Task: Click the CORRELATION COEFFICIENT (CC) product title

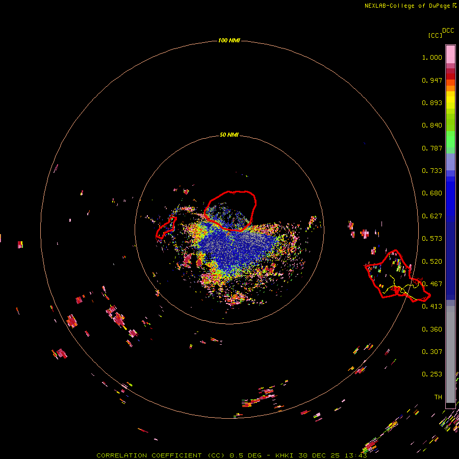Action: [x=161, y=455]
